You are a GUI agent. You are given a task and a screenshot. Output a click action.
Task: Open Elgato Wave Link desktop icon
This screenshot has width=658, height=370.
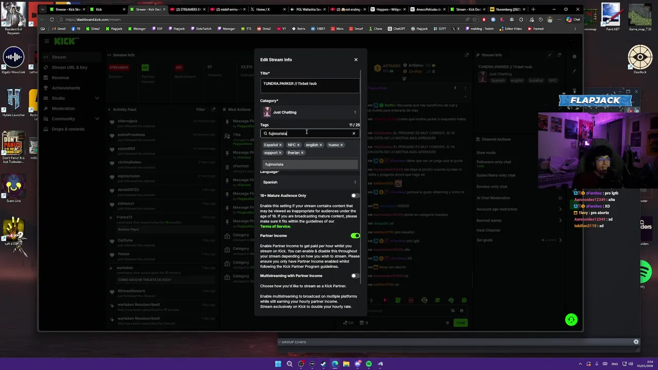(x=13, y=60)
